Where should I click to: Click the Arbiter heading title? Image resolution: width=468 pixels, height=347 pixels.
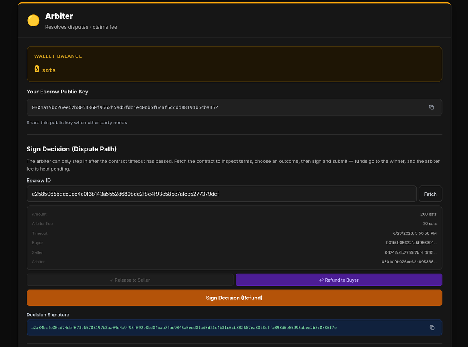coord(59,16)
